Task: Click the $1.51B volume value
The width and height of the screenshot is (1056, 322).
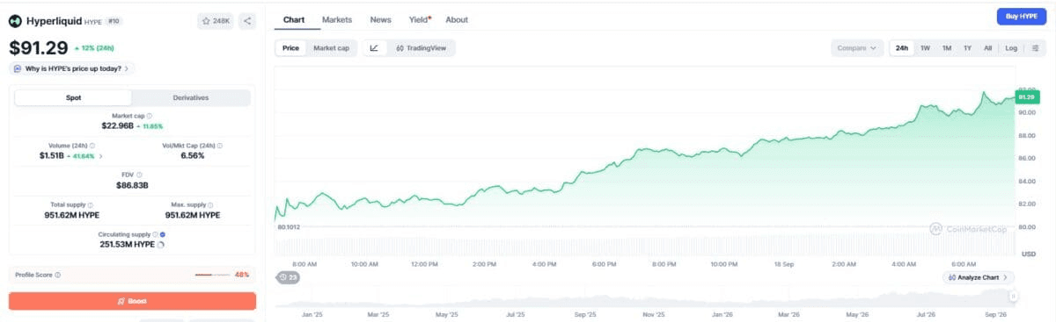Action: (51, 156)
